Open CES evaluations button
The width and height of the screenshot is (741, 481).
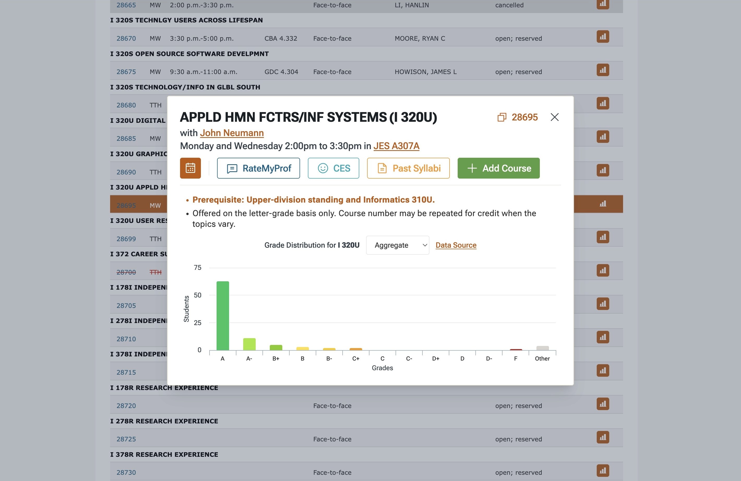[x=333, y=168]
